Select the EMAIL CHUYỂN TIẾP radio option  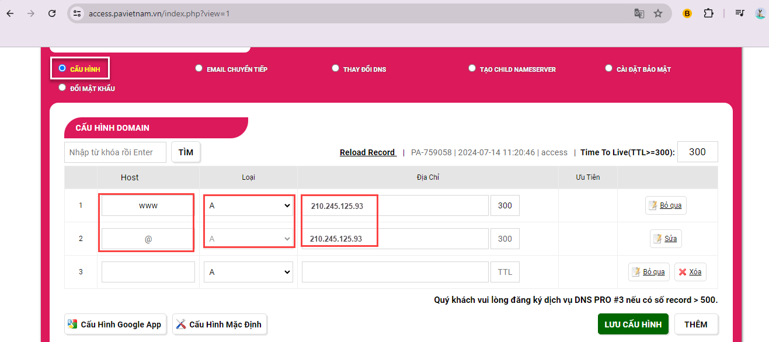coord(199,68)
